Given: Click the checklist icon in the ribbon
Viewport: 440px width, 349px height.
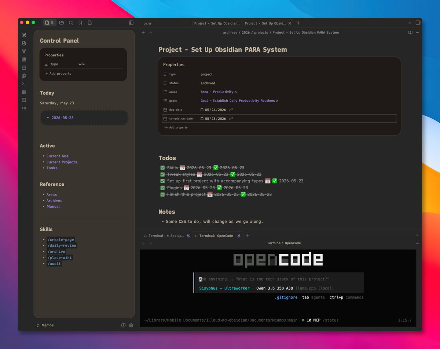Looking at the screenshot, I should click(24, 92).
